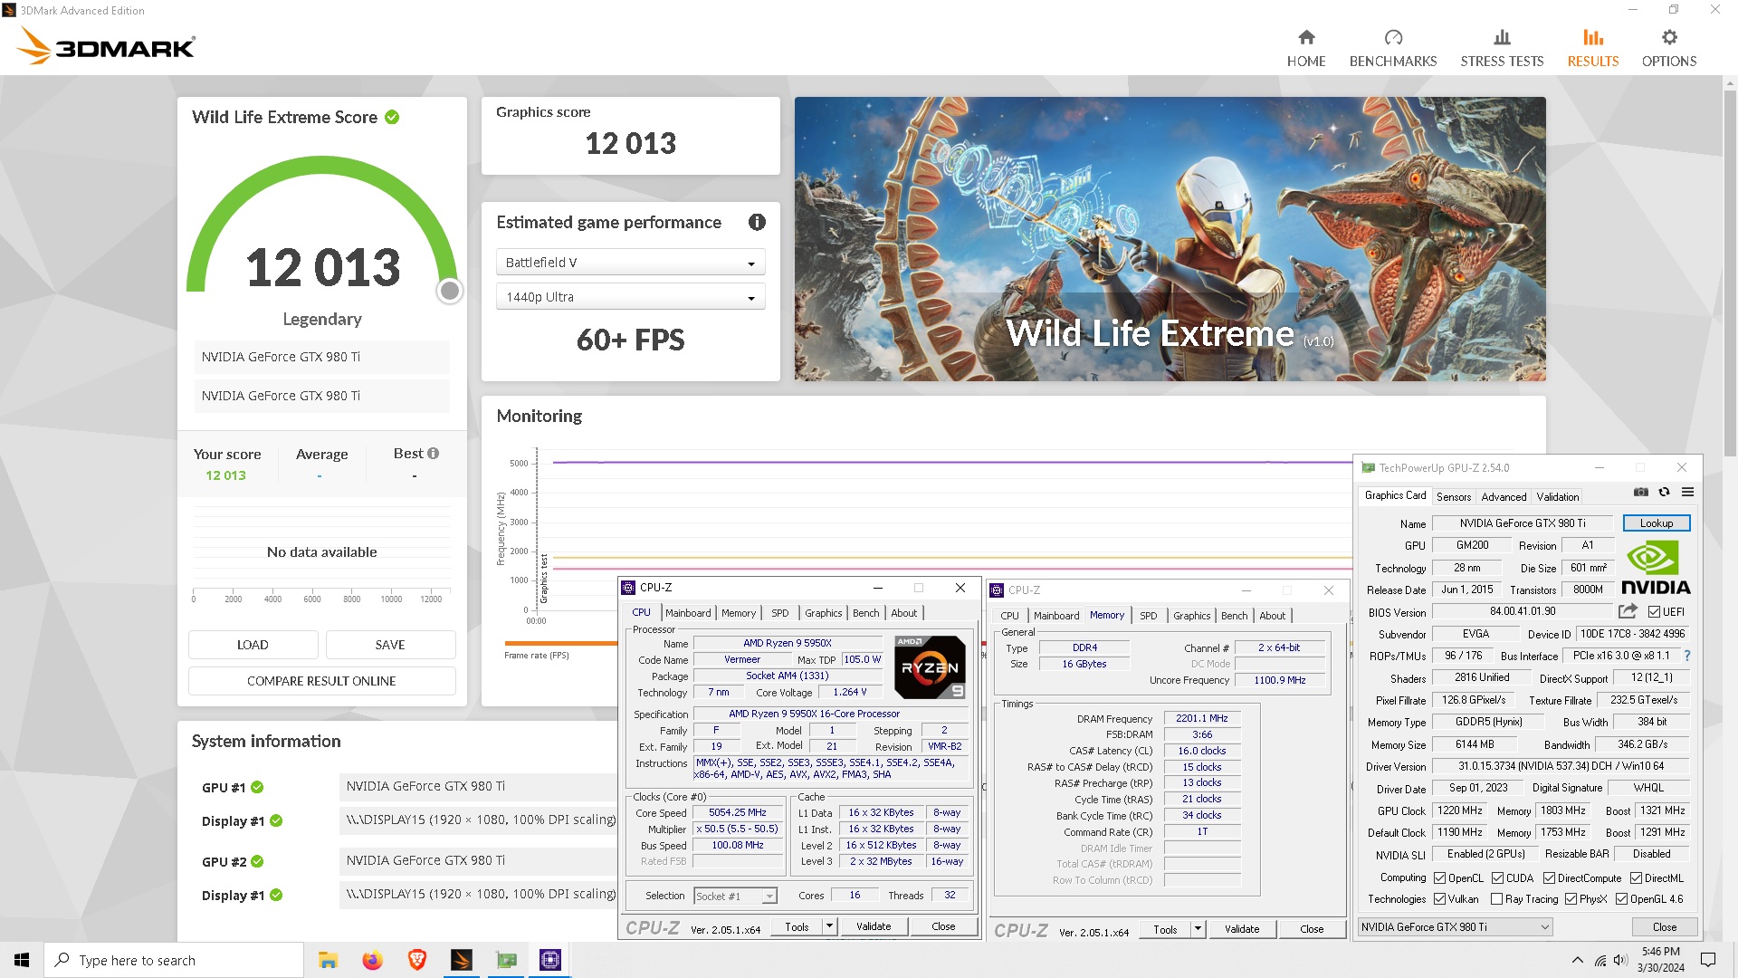Open GPU selection dropdown in GPU-Z
1738x978 pixels.
(1455, 926)
